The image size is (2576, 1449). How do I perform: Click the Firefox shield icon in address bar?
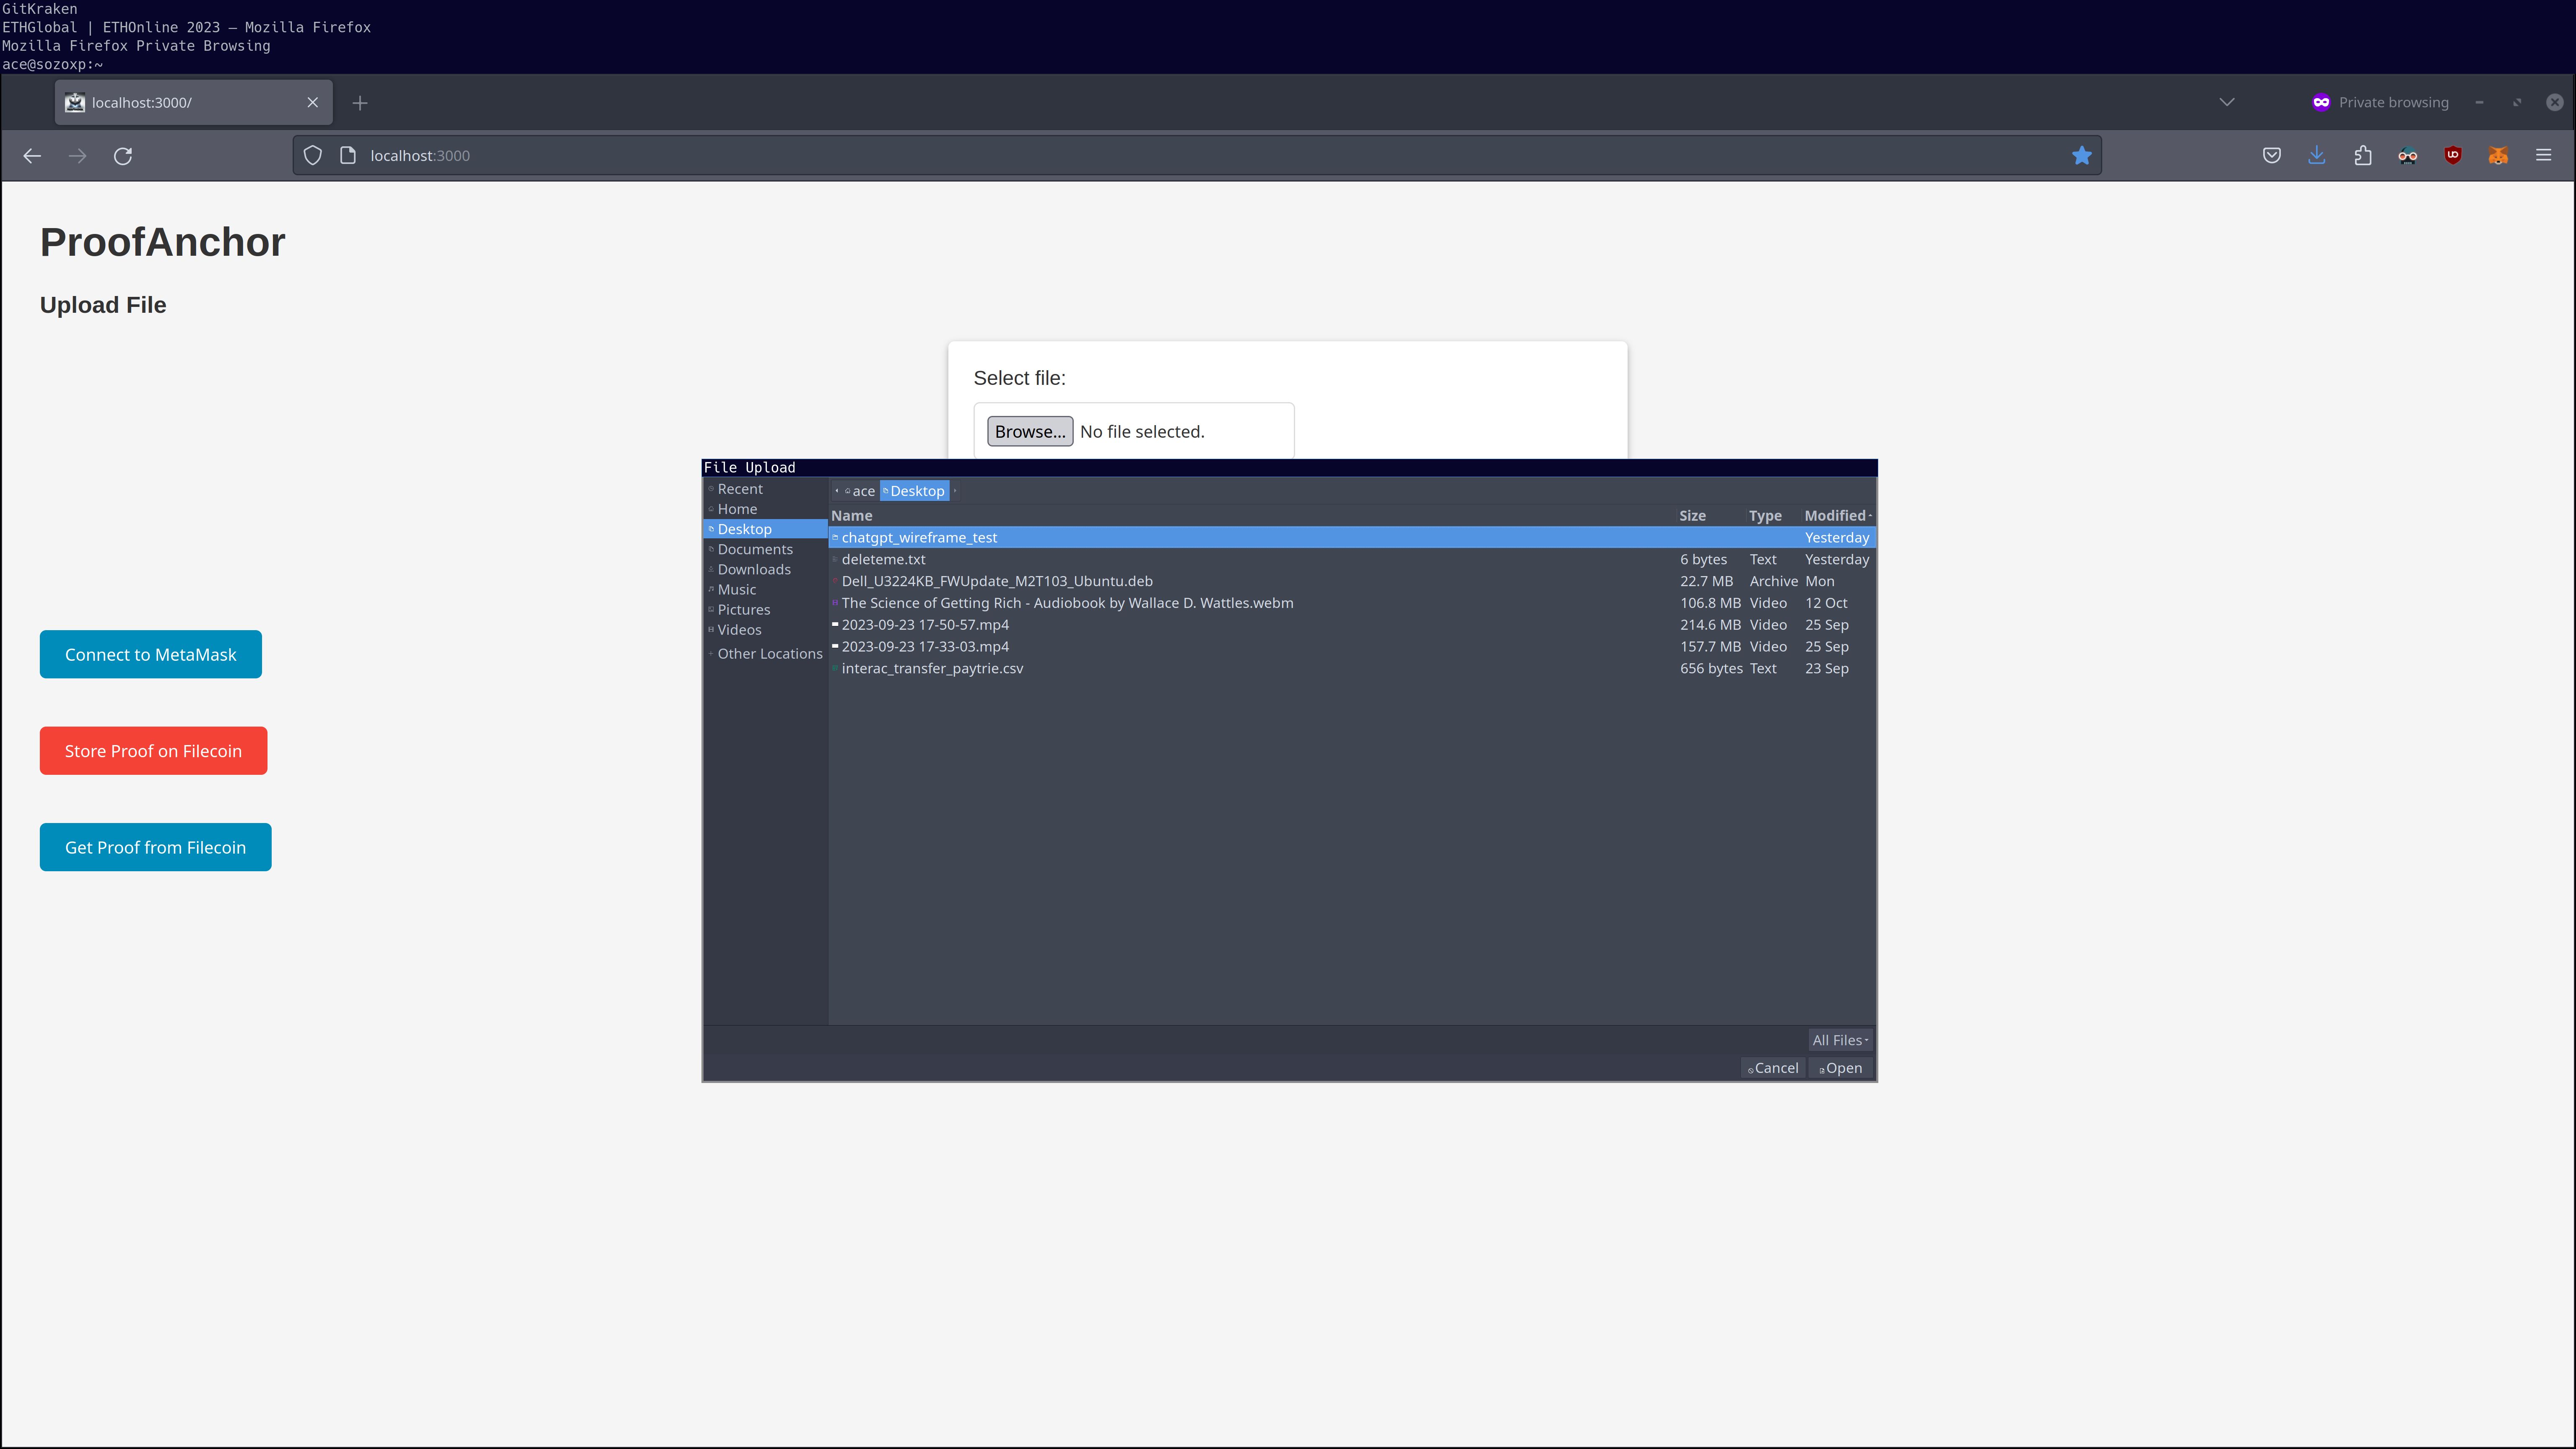tap(313, 156)
